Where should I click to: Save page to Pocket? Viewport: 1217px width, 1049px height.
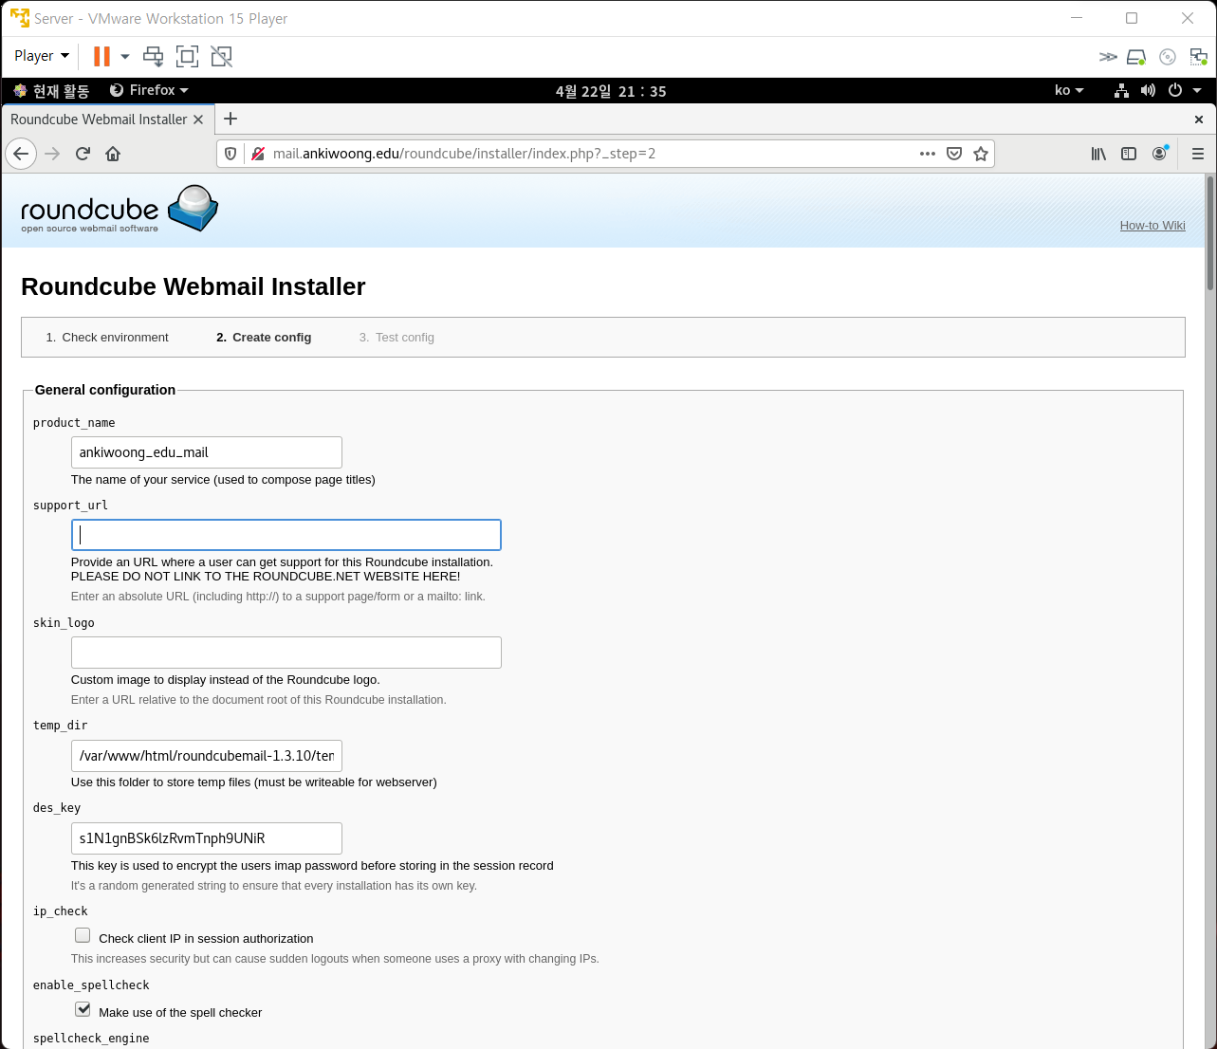pyautogui.click(x=954, y=154)
